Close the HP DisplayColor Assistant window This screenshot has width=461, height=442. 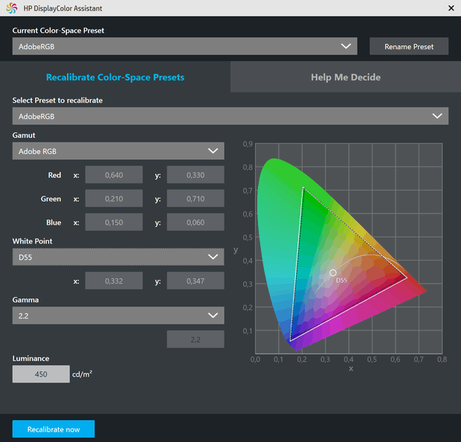tap(451, 8)
